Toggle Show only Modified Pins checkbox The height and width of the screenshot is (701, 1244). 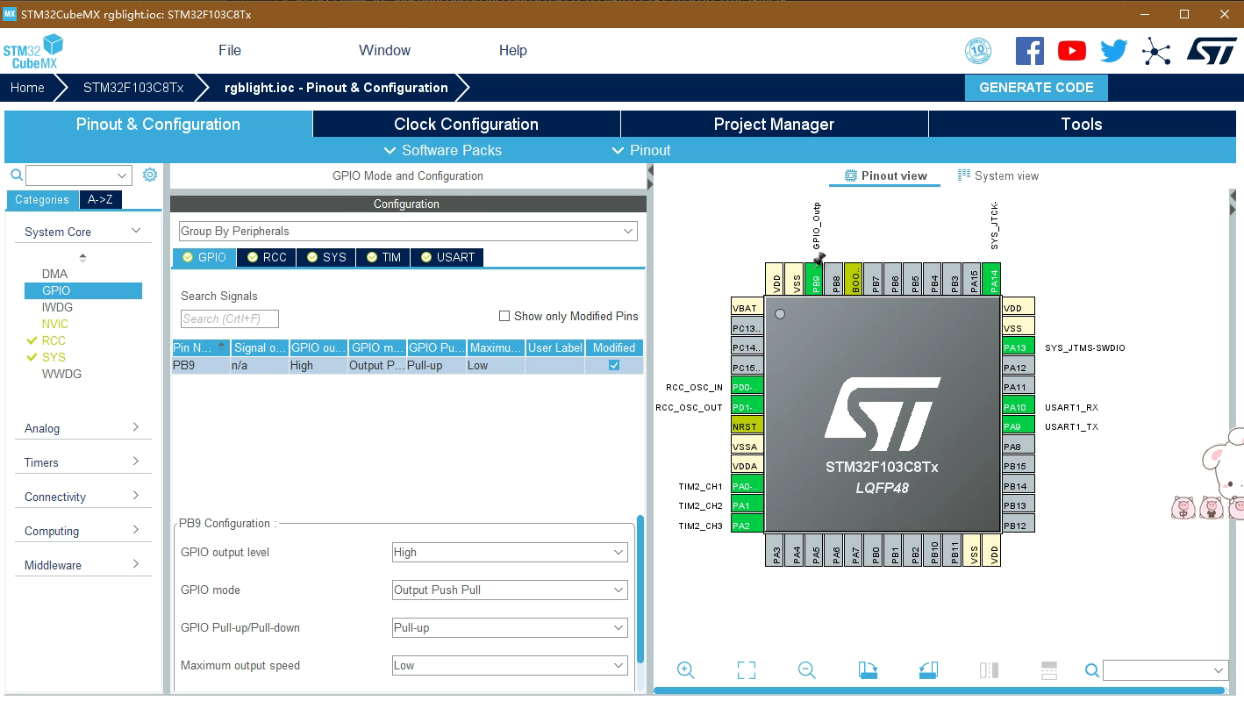pos(504,316)
